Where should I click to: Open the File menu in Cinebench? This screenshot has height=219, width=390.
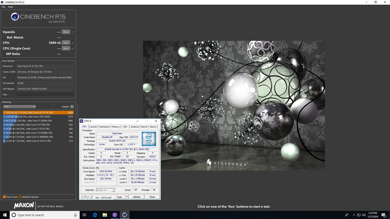coord(3,7)
